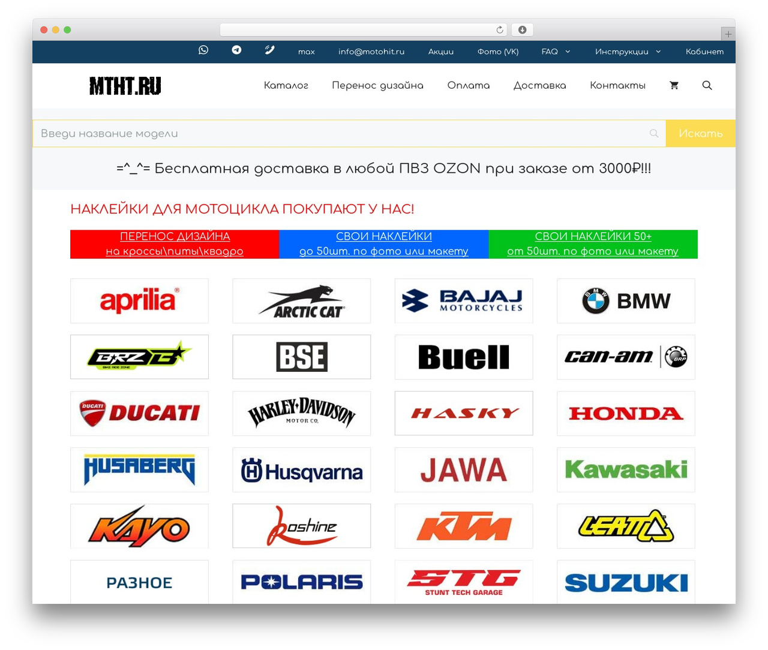Choose the Harley-Davidson logo
768x650 pixels.
302,414
